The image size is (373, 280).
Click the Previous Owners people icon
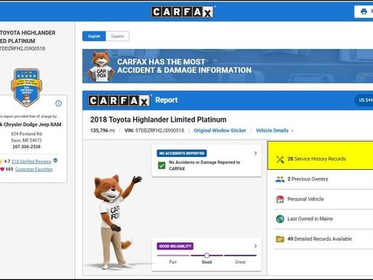[280, 179]
